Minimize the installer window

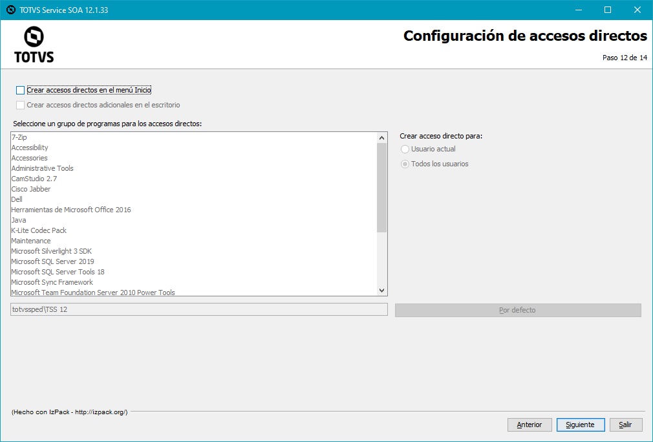tap(579, 10)
